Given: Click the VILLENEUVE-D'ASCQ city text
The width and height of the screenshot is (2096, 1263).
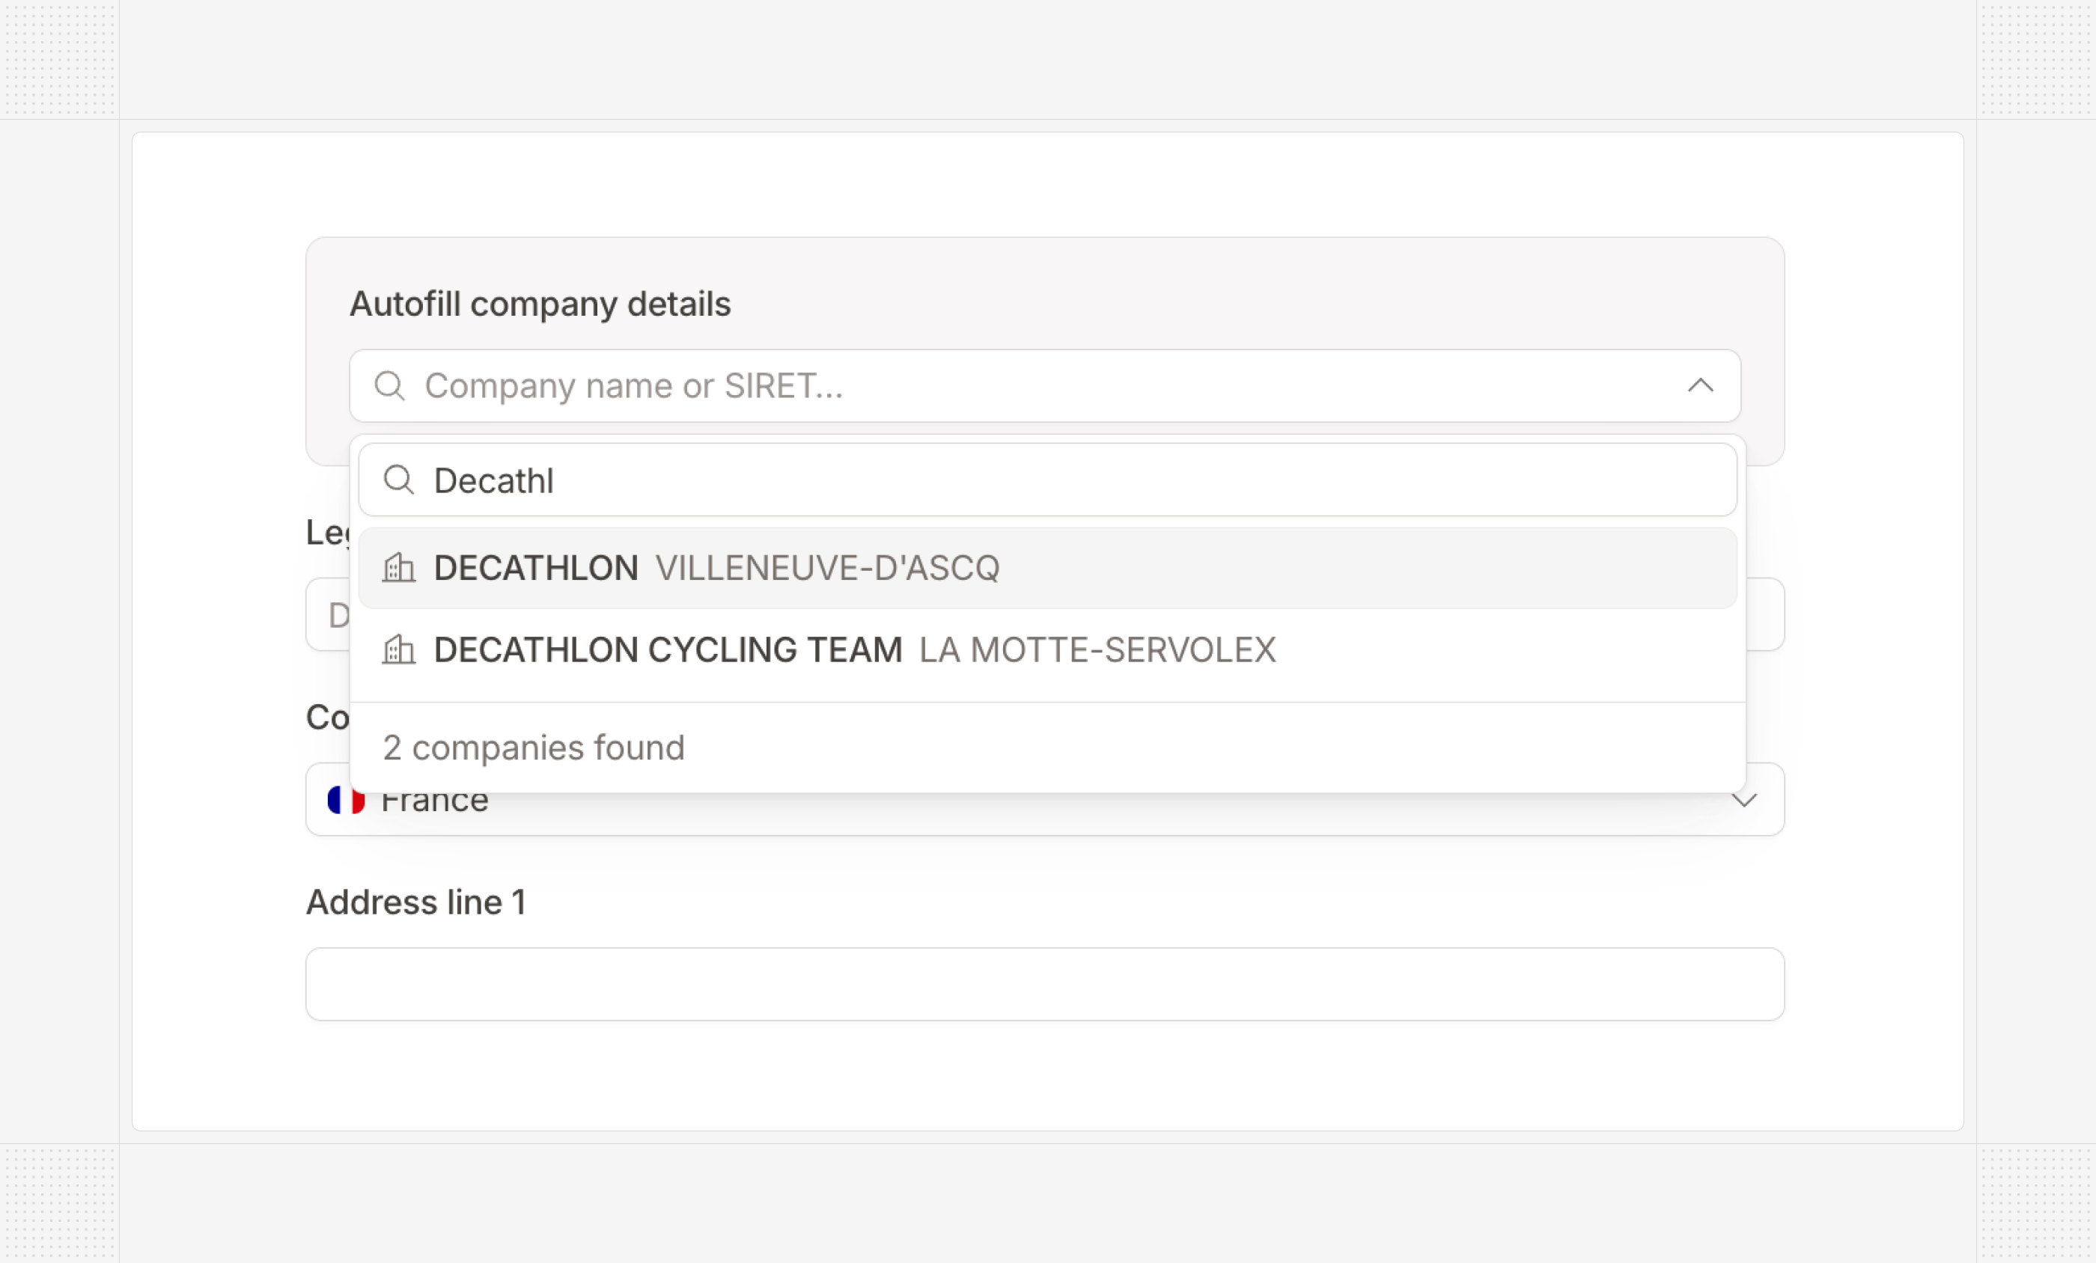Looking at the screenshot, I should coord(827,568).
